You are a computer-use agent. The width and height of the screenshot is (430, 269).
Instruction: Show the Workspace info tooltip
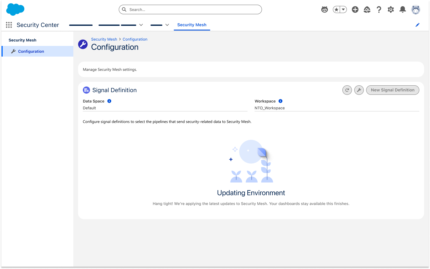280,101
